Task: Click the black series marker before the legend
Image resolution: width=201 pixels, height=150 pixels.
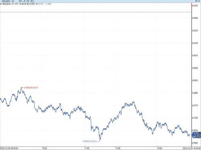Action: [x=1, y=4]
